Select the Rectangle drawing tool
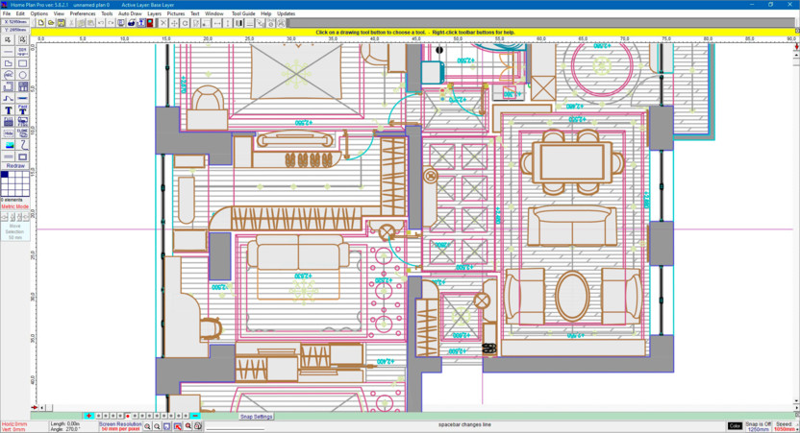This screenshot has height=433, width=800. (22, 63)
